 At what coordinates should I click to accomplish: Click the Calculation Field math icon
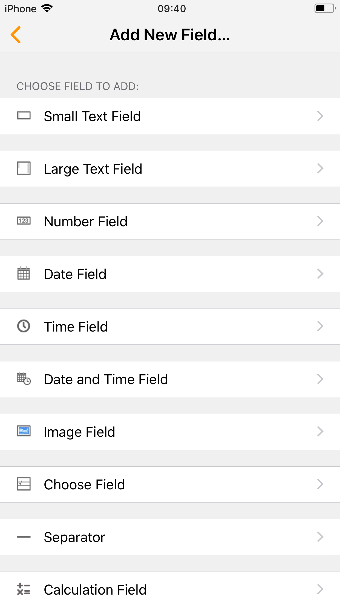[x=24, y=589]
